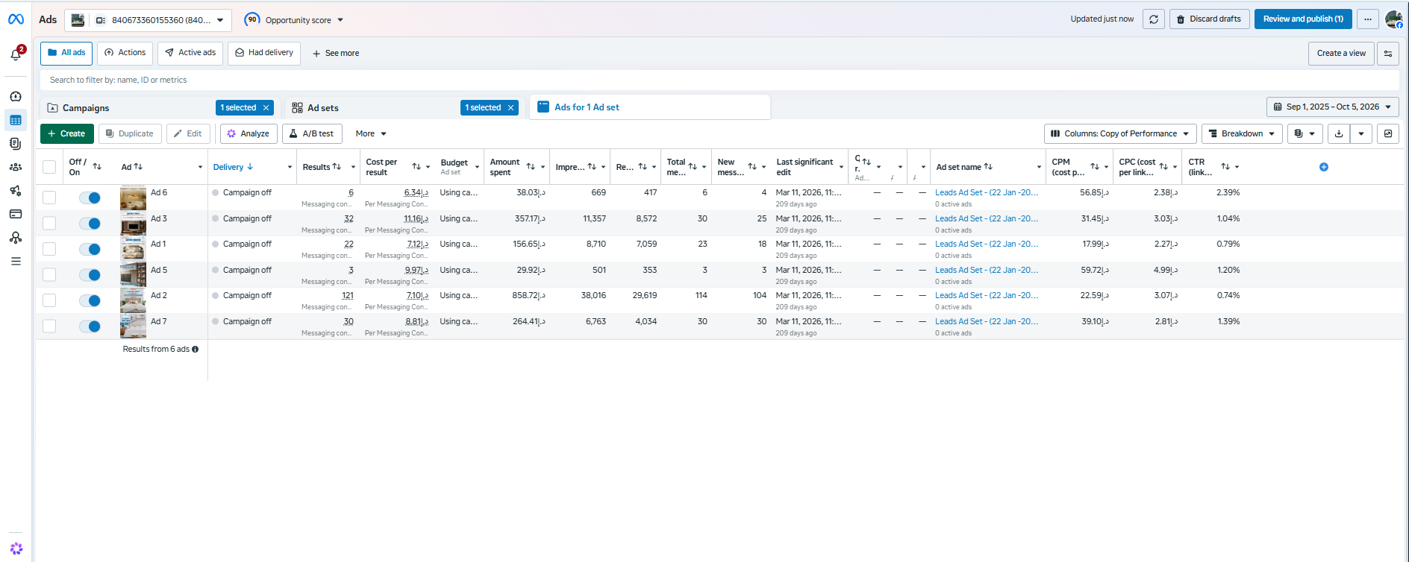Viewport: 1409px width, 562px height.
Task: Open the billing card icon in sidebar
Action: pos(16,214)
